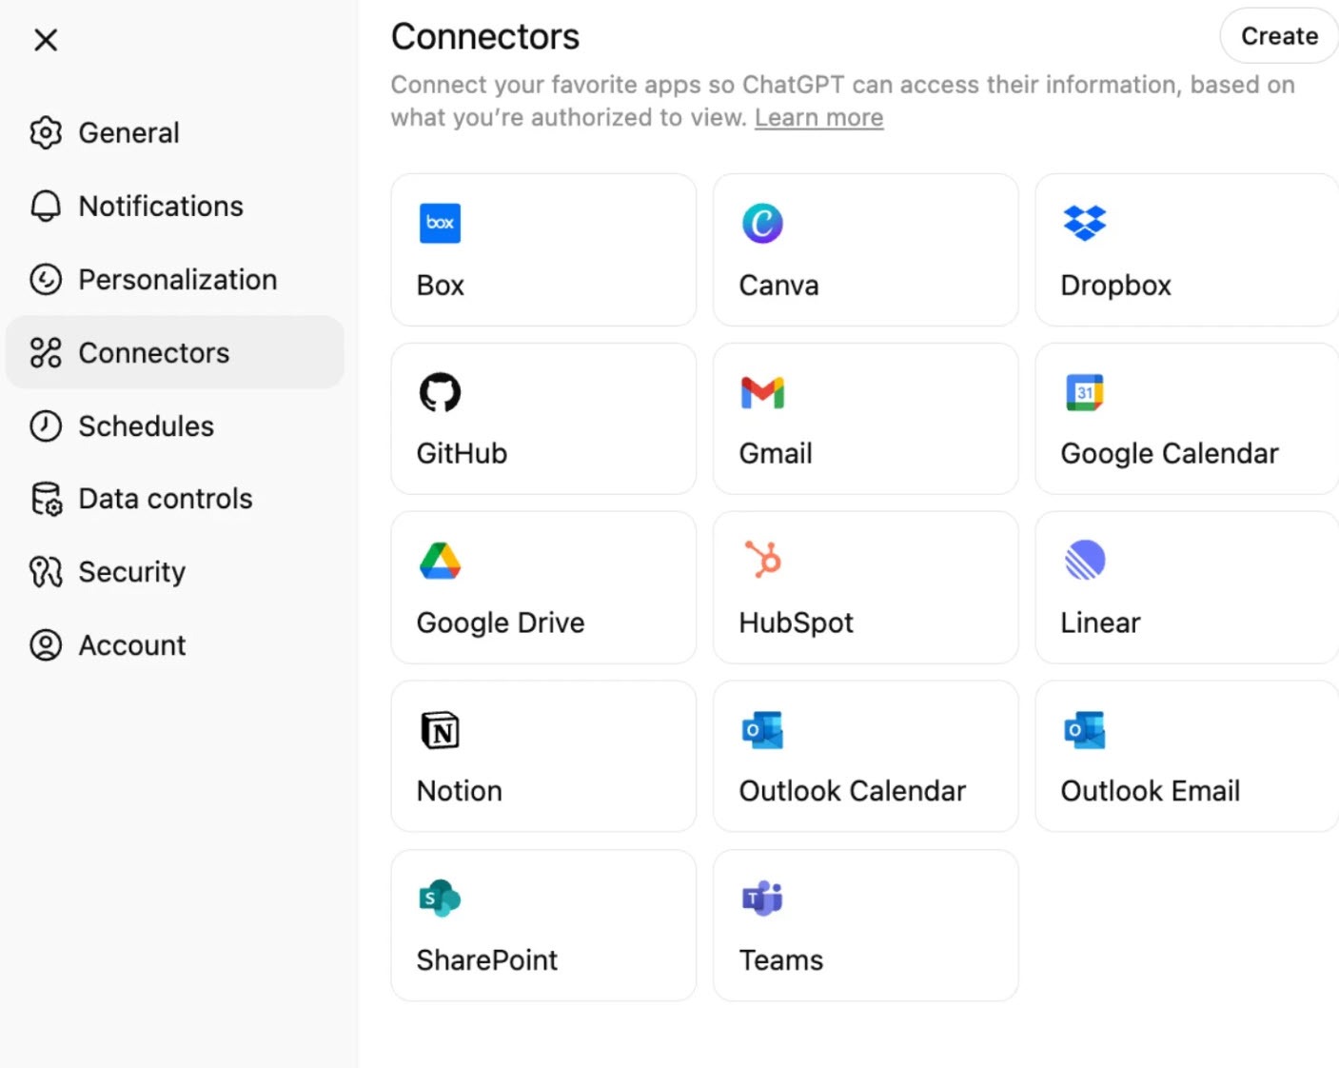This screenshot has width=1339, height=1068.
Task: Select the Dropbox logo icon
Action: 1085,224
